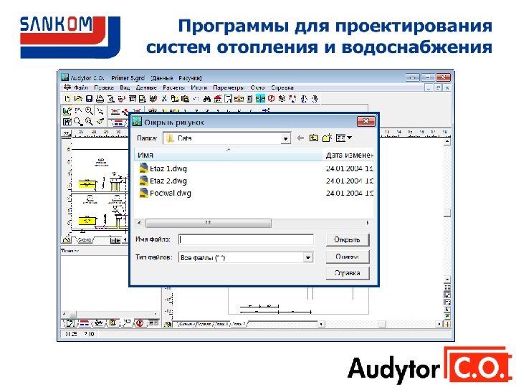Click the red circle tab icon at bottom left

140,323
